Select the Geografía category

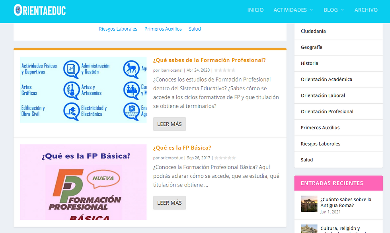338,47
